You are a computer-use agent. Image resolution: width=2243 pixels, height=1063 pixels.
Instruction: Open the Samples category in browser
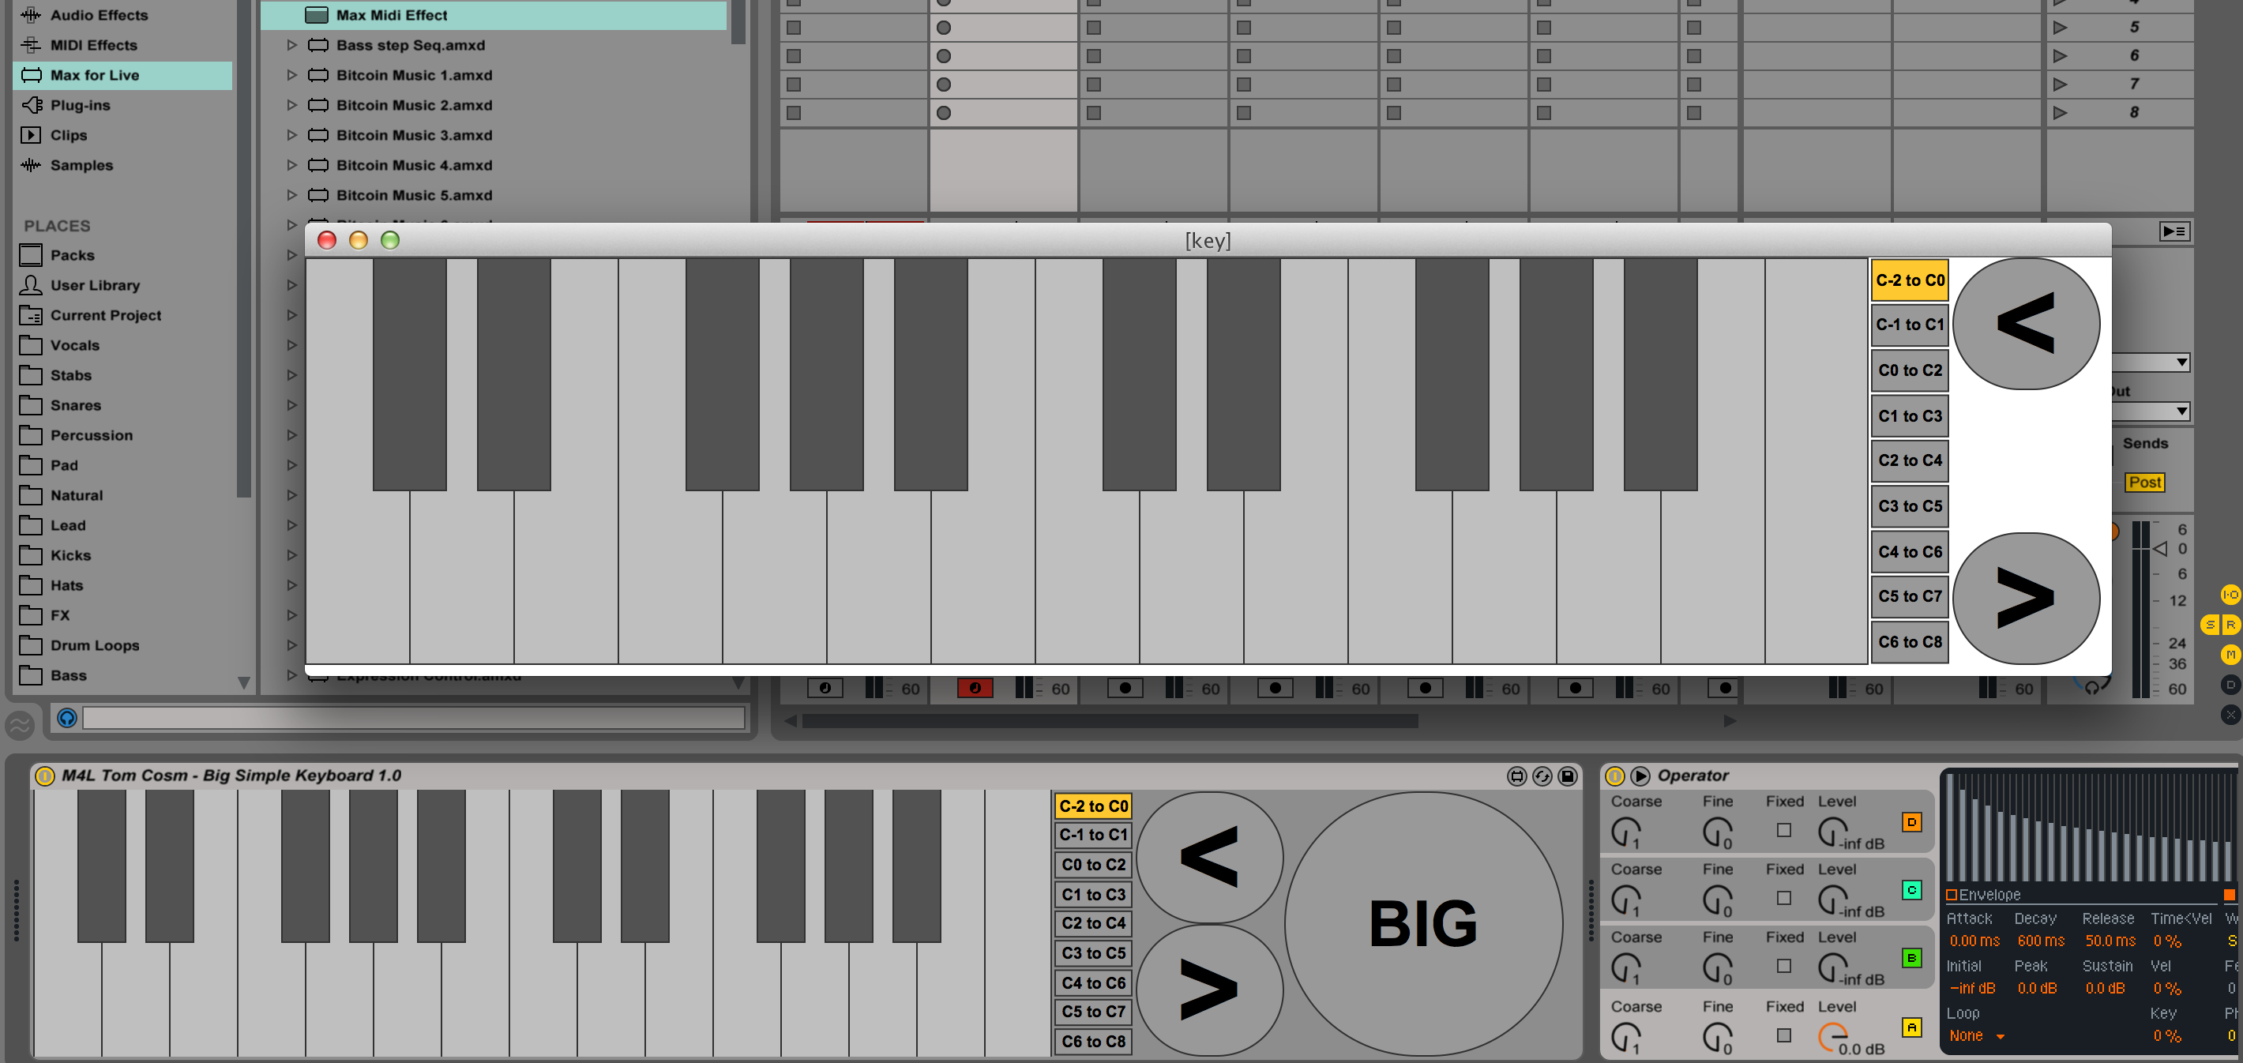tap(81, 165)
